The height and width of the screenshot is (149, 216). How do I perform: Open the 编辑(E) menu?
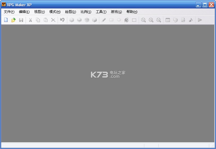click(x=24, y=12)
